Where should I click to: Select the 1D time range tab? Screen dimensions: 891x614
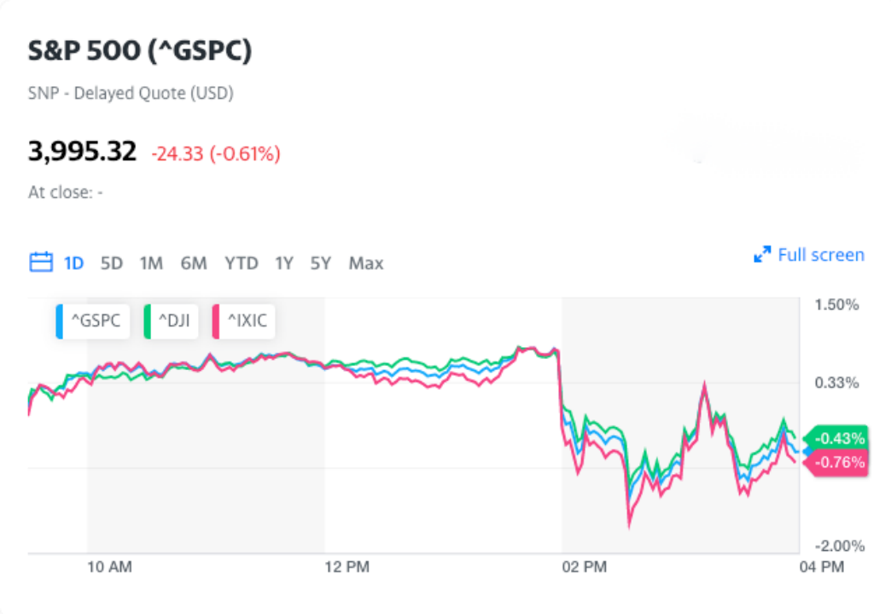click(x=73, y=263)
